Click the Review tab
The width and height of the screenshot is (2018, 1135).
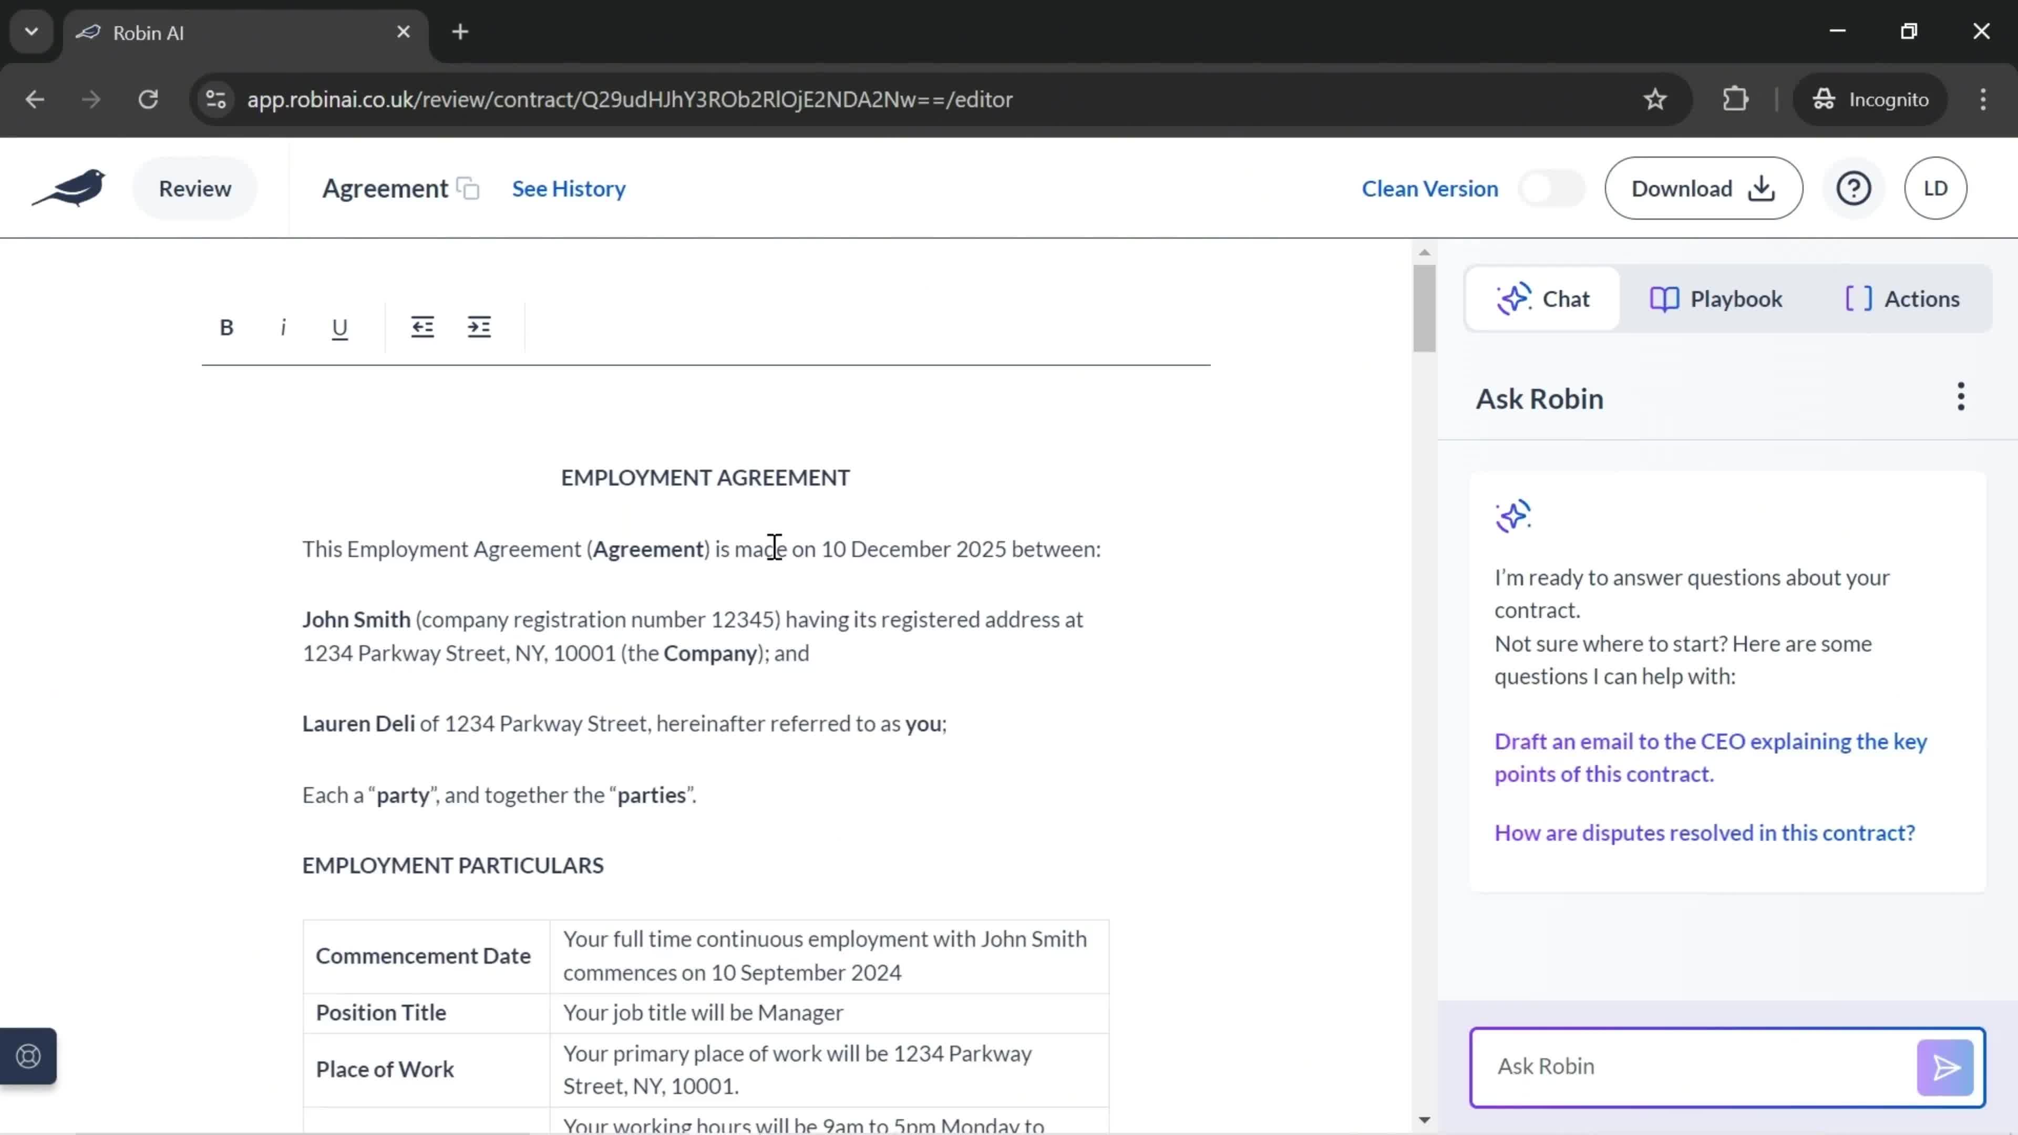[194, 187]
